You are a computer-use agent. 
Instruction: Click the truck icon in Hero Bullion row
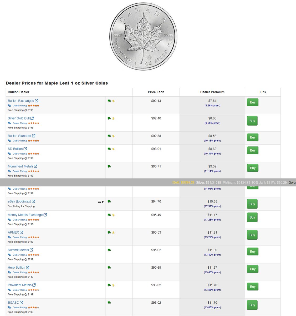109,268
